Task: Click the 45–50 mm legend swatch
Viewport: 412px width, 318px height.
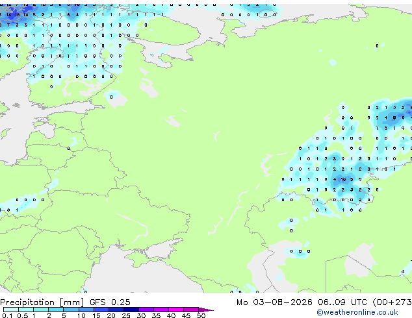Action: pos(191,310)
